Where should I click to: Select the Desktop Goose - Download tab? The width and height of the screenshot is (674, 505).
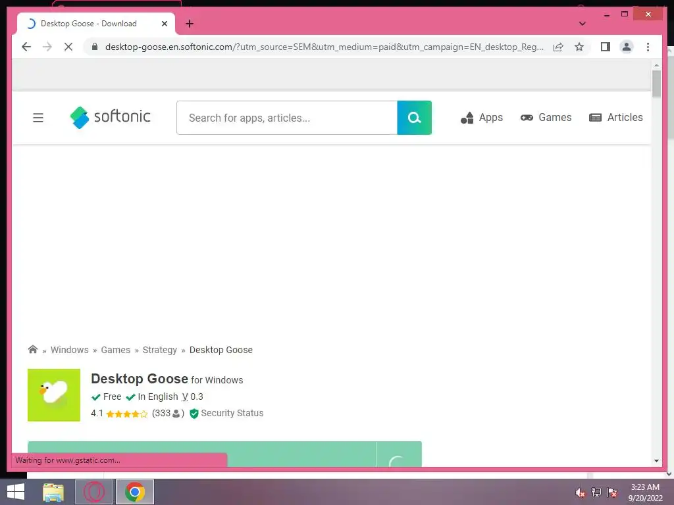96,24
